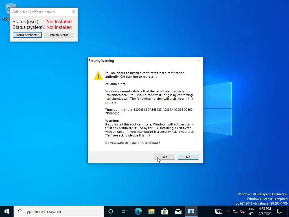Open the Action Center notifications icon
Image resolution: width=289 pixels, height=217 pixels.
pyautogui.click(x=280, y=211)
